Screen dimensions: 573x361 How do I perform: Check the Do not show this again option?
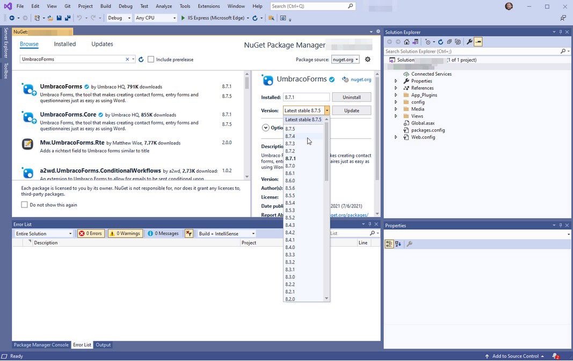pos(25,204)
